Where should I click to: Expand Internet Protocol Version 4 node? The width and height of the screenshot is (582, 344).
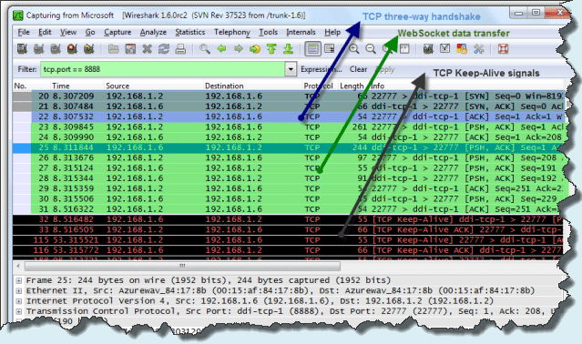(x=18, y=301)
